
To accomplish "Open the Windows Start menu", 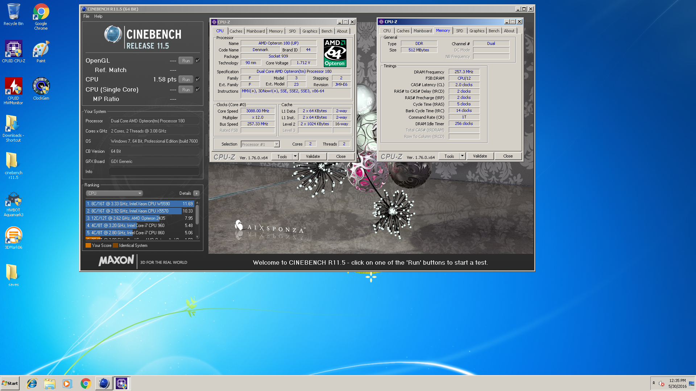I will click(x=10, y=383).
